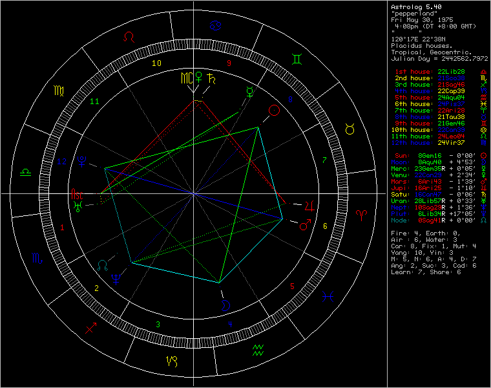Select the green Gemini glyph on the zodiac ring
Screen dimensions: 491x388
tap(297, 59)
